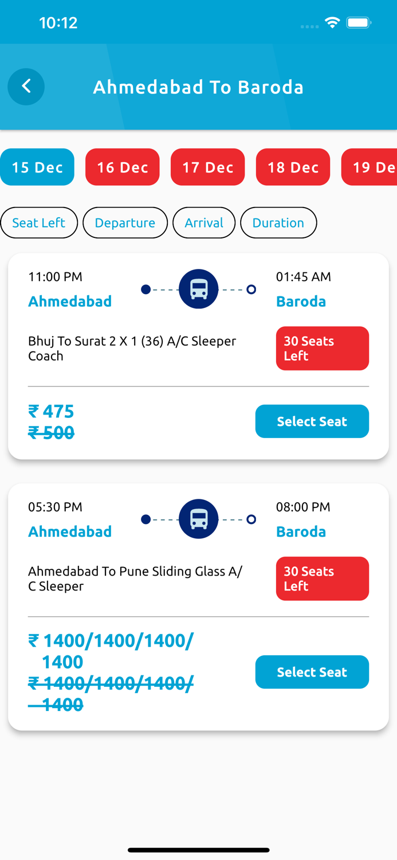Click the discounted ₹475 fare text

51,411
